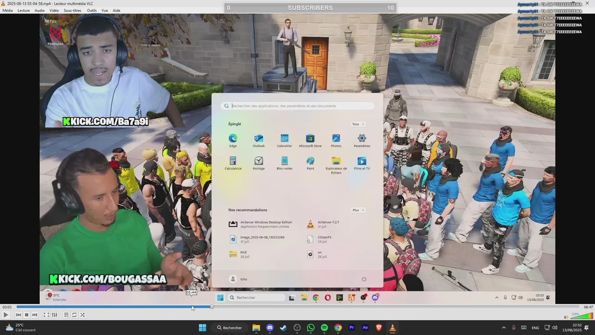Open the Lecture menu
595x335 pixels.
tap(24, 10)
